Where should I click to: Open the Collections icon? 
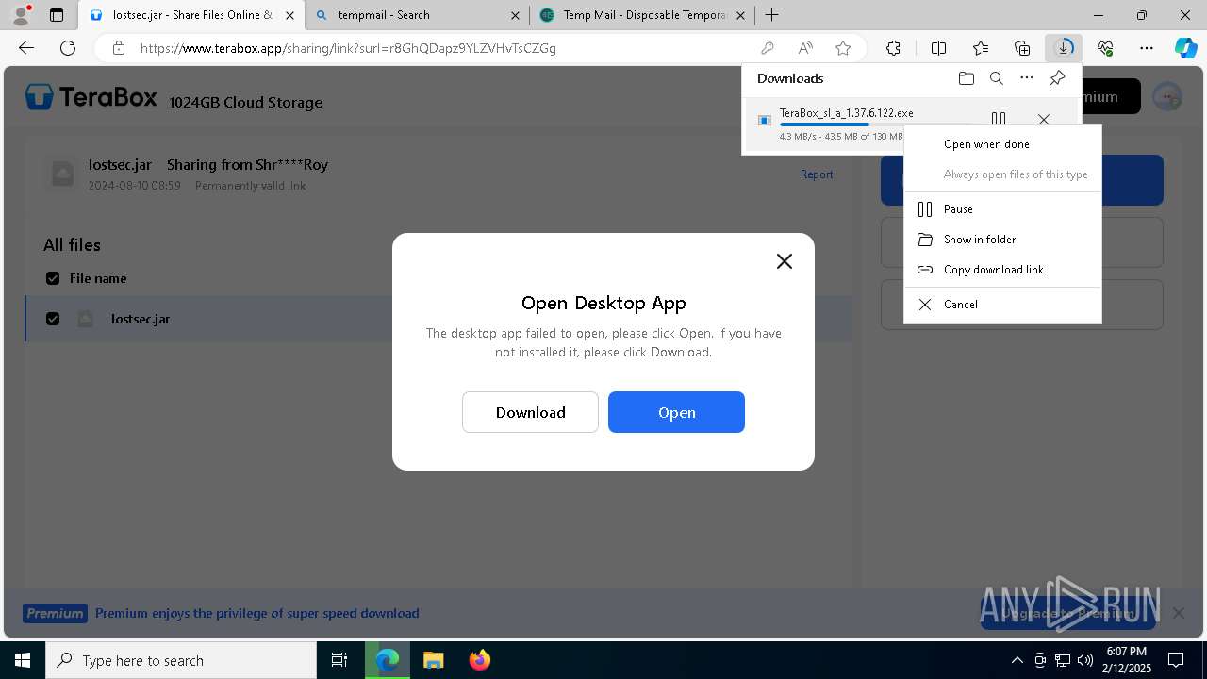1022,48
